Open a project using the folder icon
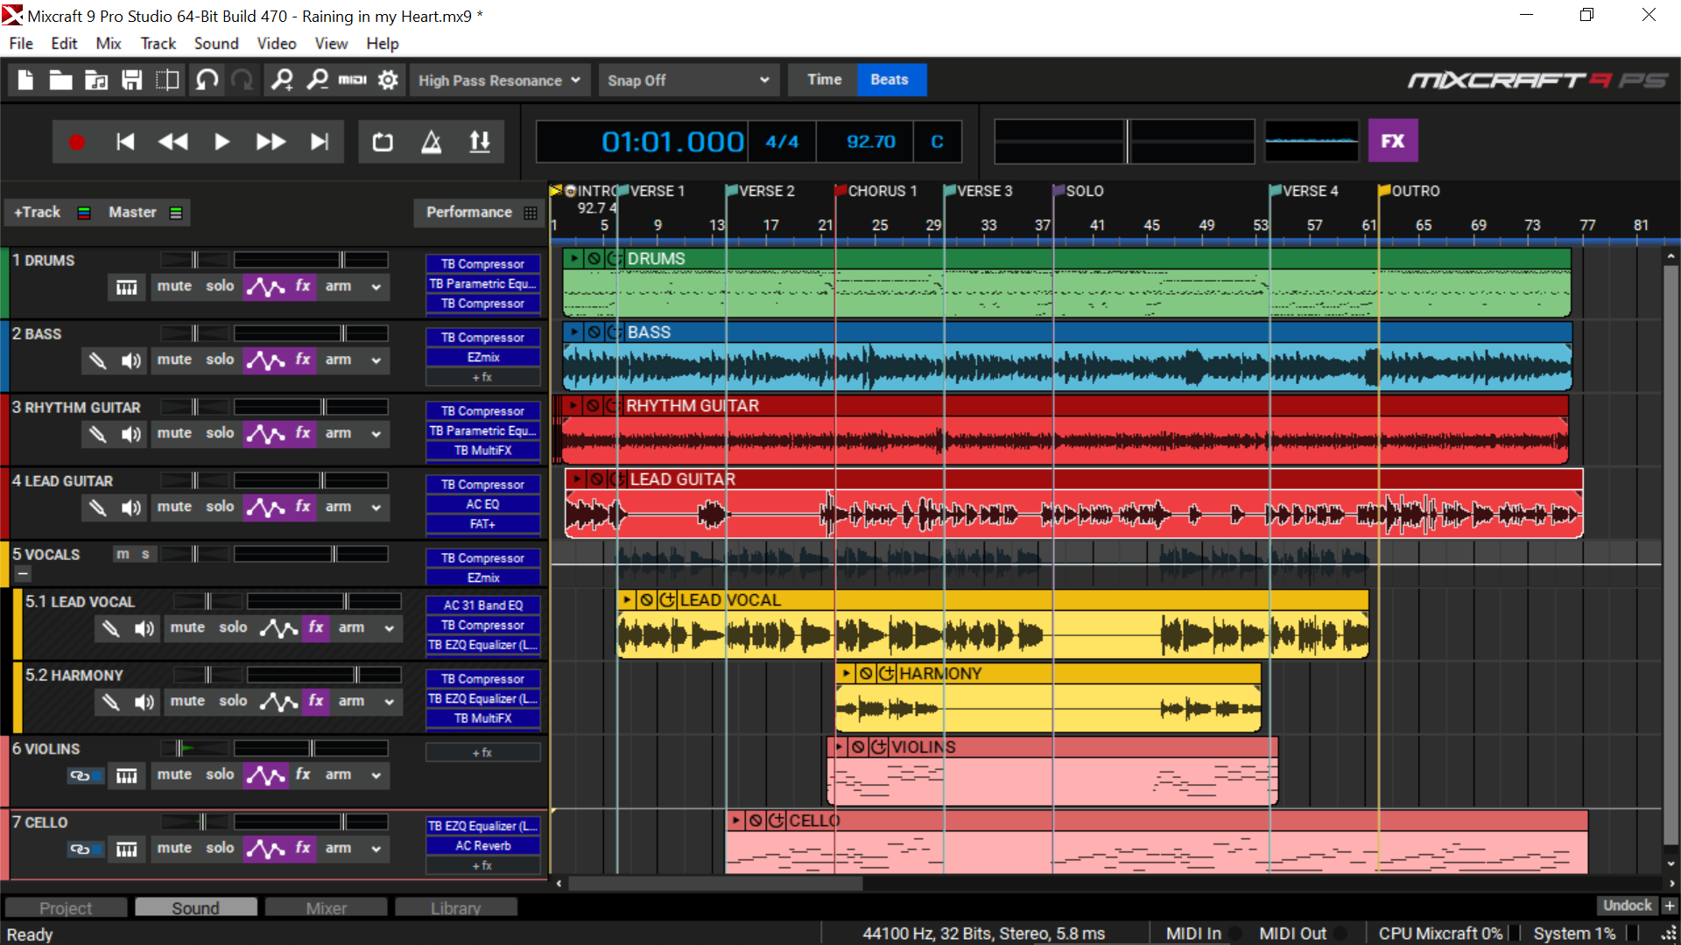The height and width of the screenshot is (945, 1681). pyautogui.click(x=60, y=80)
